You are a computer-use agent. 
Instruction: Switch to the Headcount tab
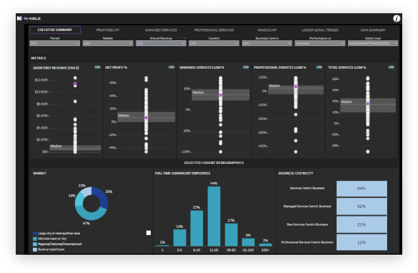pyautogui.click(x=267, y=30)
